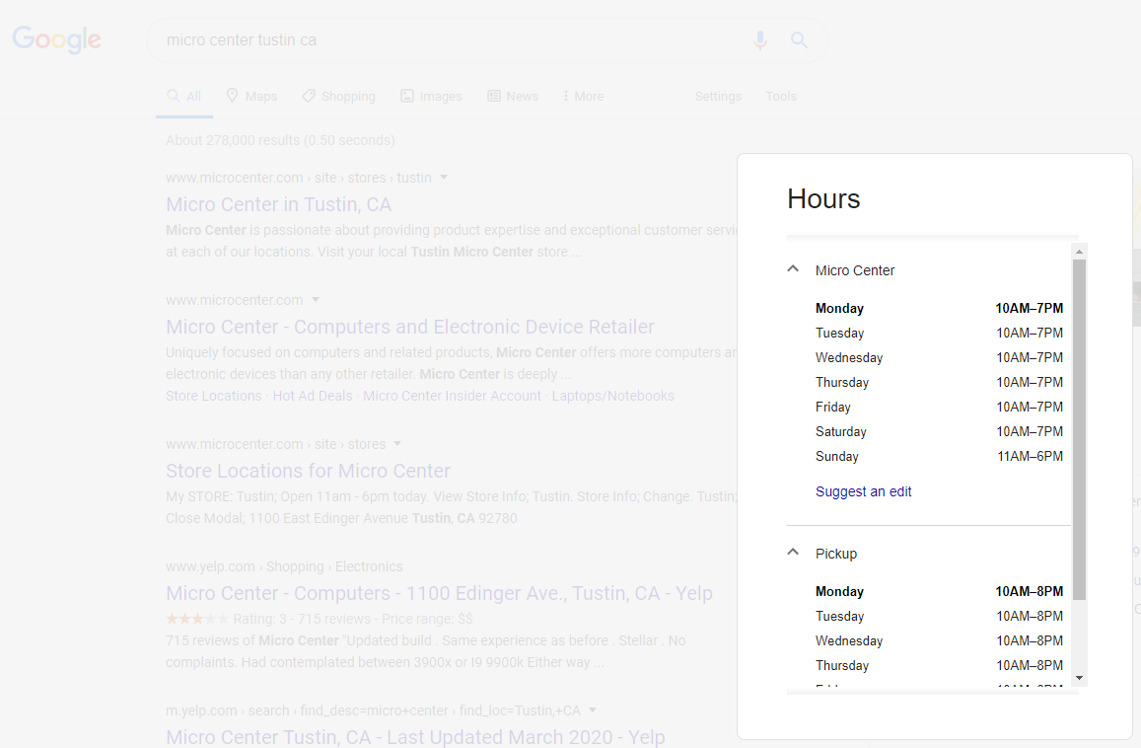Open the dropdown arrow beside www.microcenter.com URL
This screenshot has height=748, width=1141.
click(x=316, y=300)
